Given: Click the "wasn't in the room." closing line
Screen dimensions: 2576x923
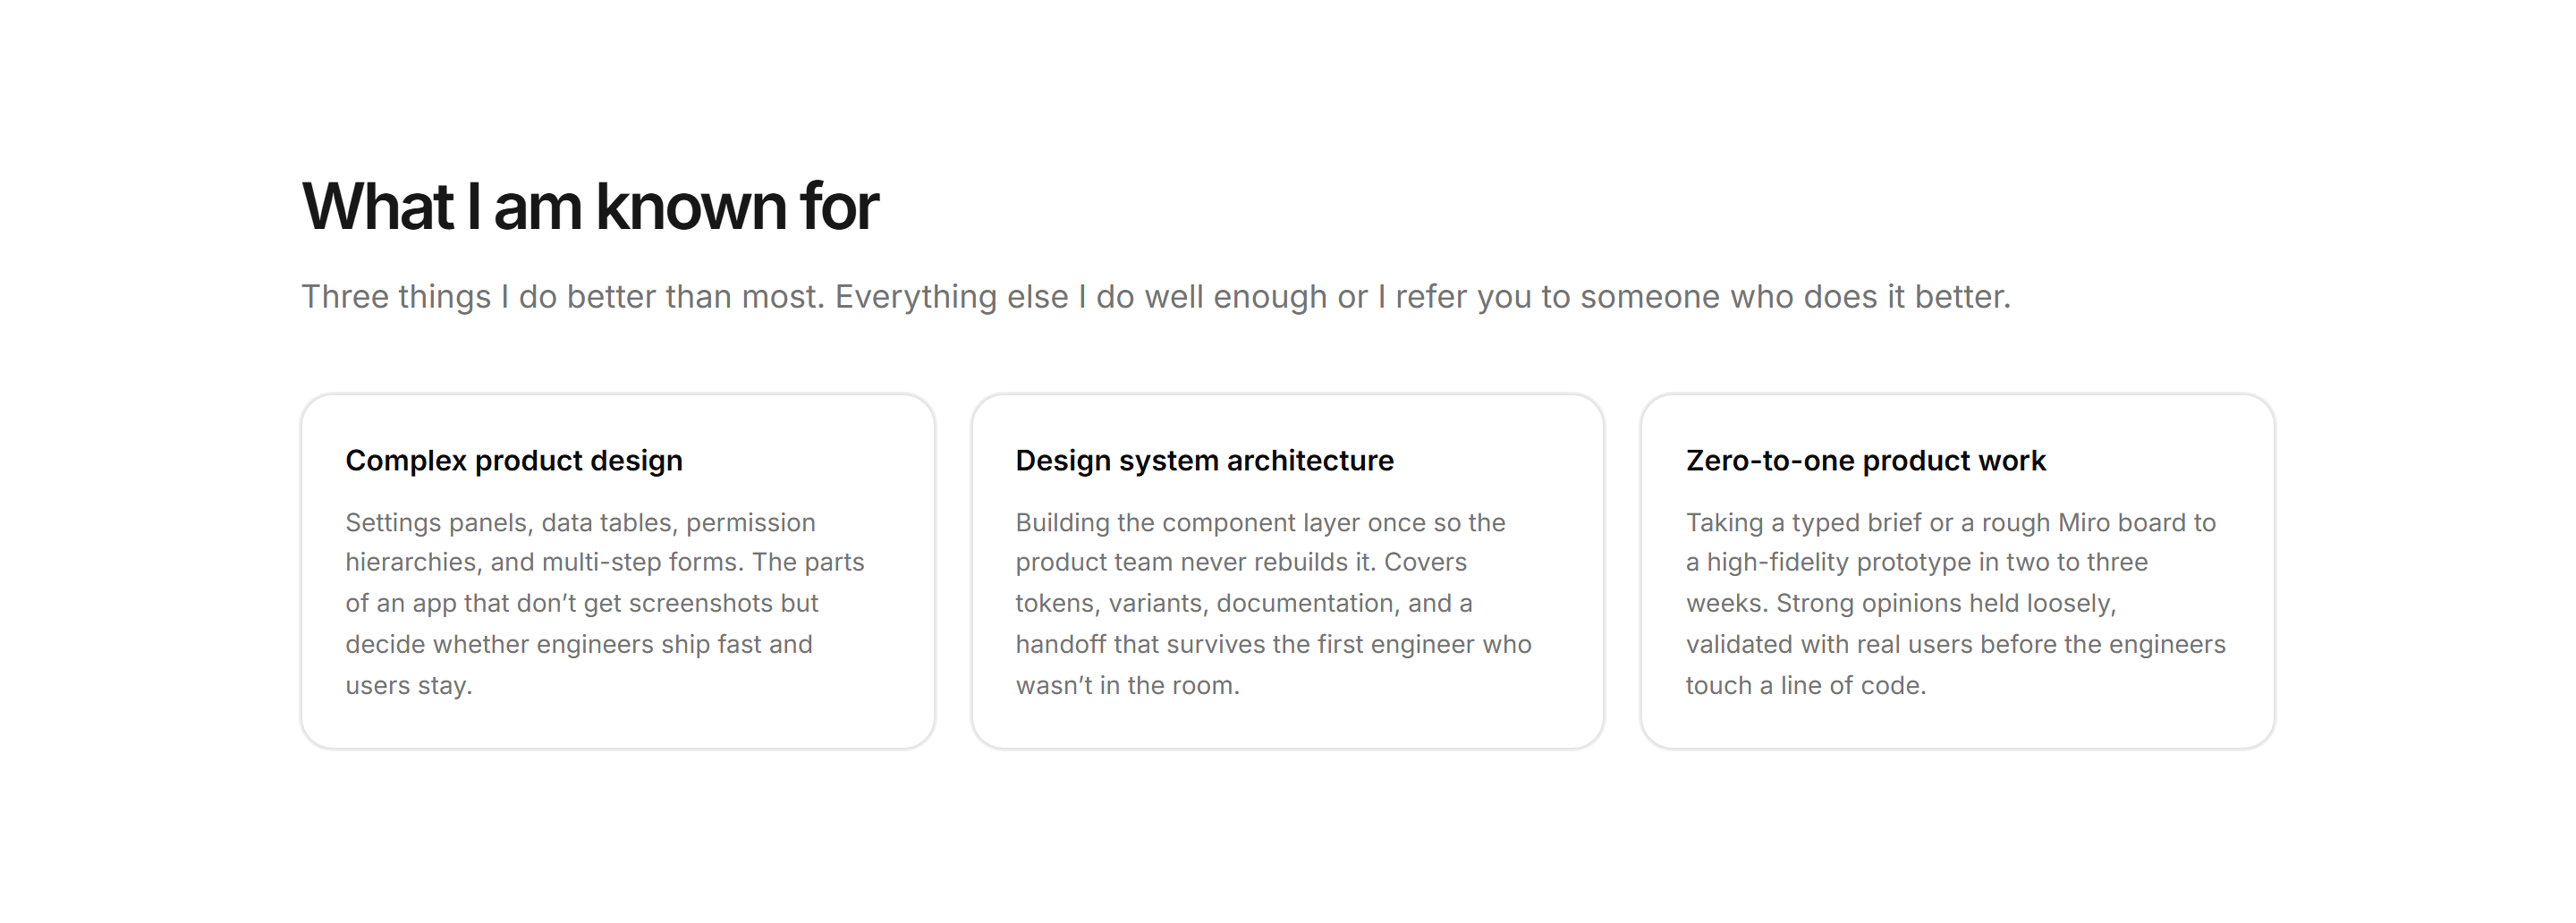Looking at the screenshot, I should [1127, 686].
